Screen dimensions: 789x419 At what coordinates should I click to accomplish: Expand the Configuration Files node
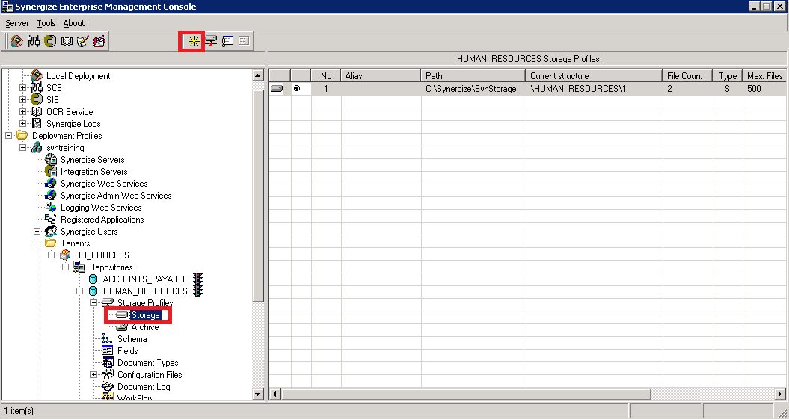[93, 375]
